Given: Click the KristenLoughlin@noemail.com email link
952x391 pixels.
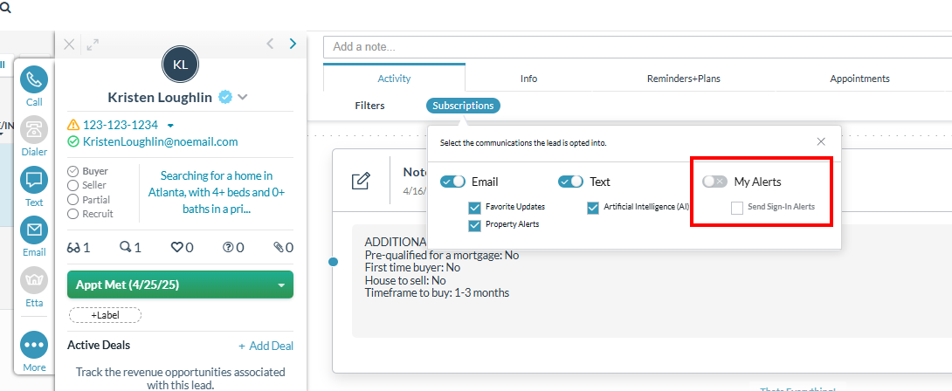Looking at the screenshot, I should (161, 141).
